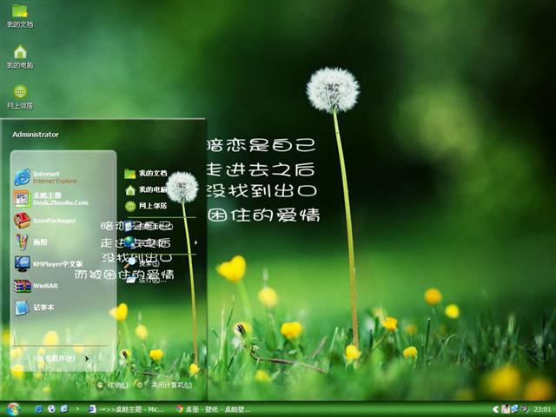The height and width of the screenshot is (417, 556).
Task: Launch IconPackager from the Start menu
Action: [x=44, y=221]
